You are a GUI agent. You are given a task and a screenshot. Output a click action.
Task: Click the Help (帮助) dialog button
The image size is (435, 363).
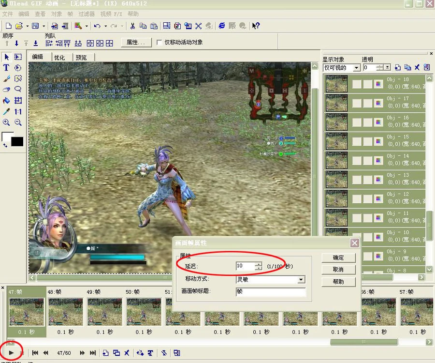click(x=338, y=282)
